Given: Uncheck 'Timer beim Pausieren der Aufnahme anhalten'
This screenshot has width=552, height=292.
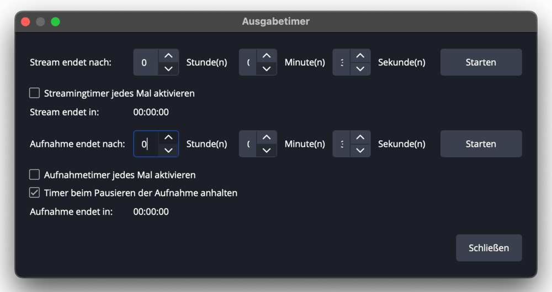Looking at the screenshot, I should tap(35, 193).
